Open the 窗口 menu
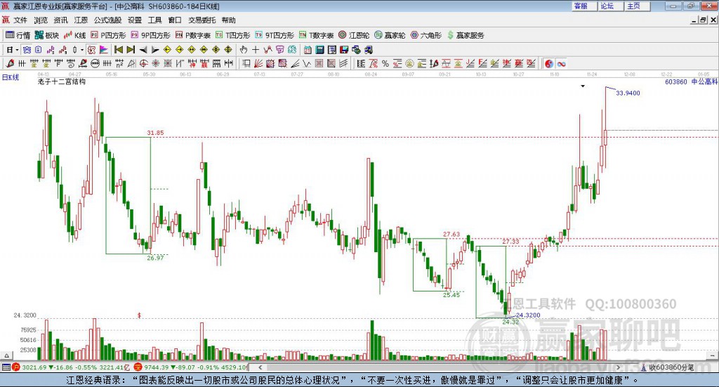719x387 pixels. pos(175,20)
